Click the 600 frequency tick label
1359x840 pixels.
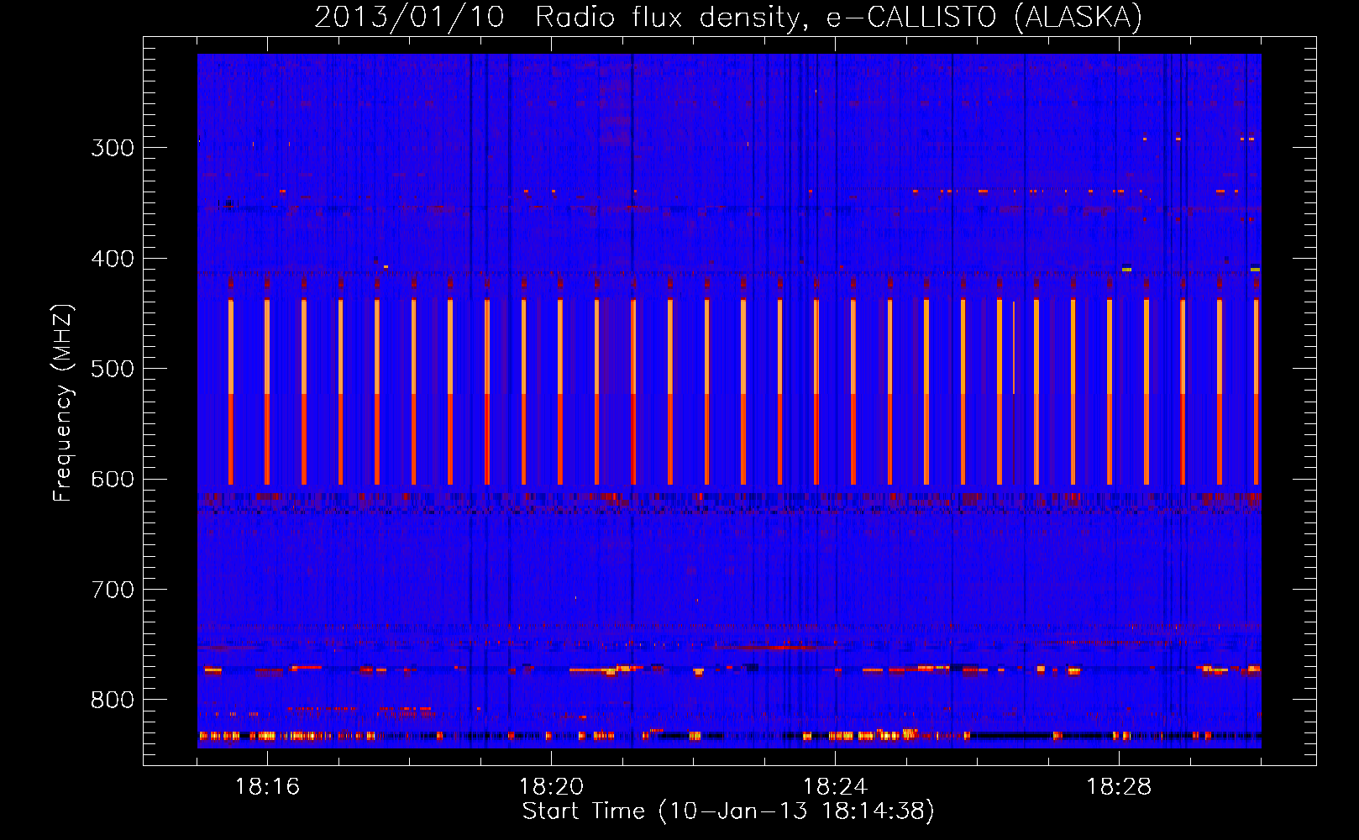coord(113,480)
